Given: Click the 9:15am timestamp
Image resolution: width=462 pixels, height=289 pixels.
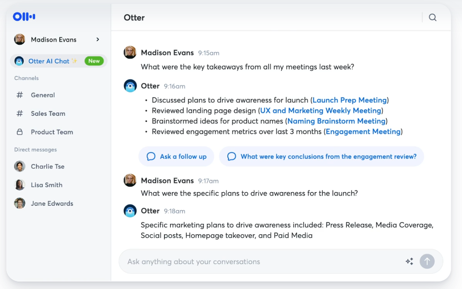Looking at the screenshot, I should (x=209, y=53).
